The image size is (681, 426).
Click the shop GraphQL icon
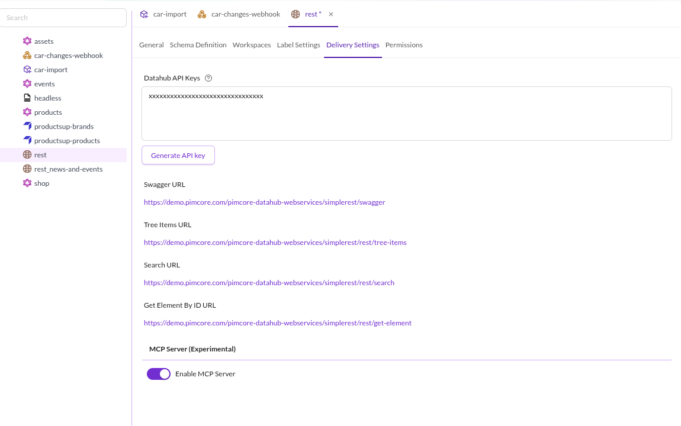[x=27, y=183]
